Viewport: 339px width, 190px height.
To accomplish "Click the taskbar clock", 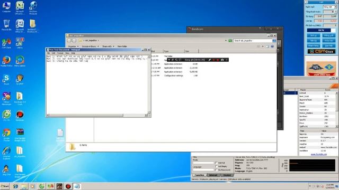I will coord(330,186).
